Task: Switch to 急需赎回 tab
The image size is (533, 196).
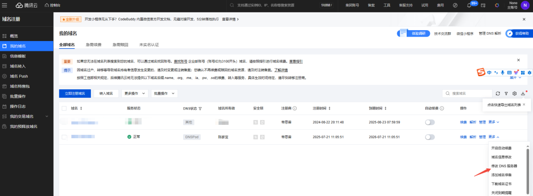Action: [x=120, y=44]
